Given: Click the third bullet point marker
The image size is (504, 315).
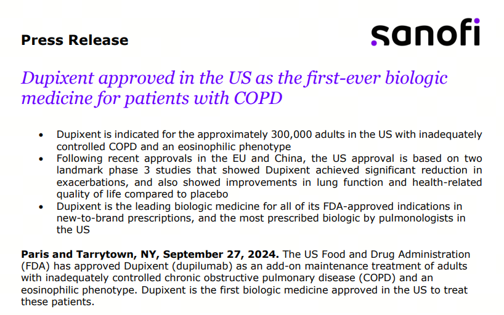Looking at the screenshot, I should (x=41, y=206).
